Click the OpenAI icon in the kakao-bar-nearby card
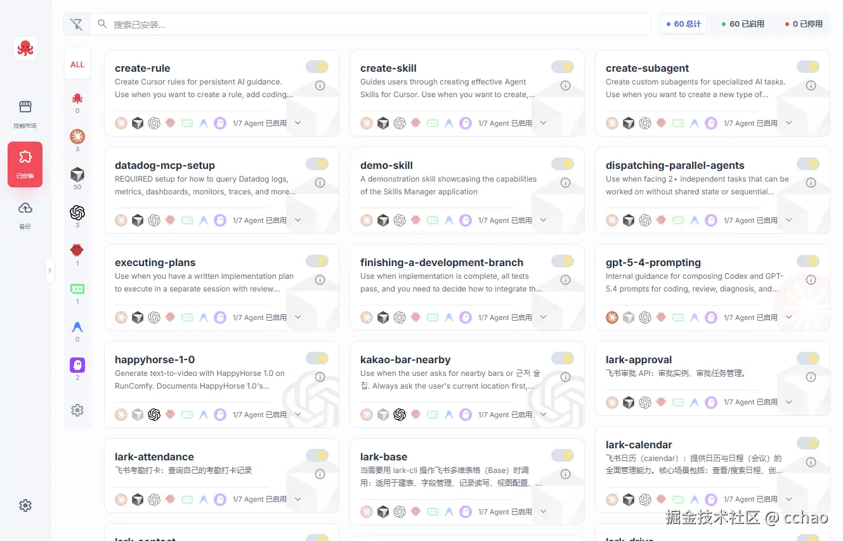843x541 pixels. coord(400,415)
